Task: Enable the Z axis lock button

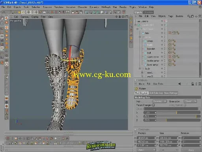Action: tap(36, 12)
